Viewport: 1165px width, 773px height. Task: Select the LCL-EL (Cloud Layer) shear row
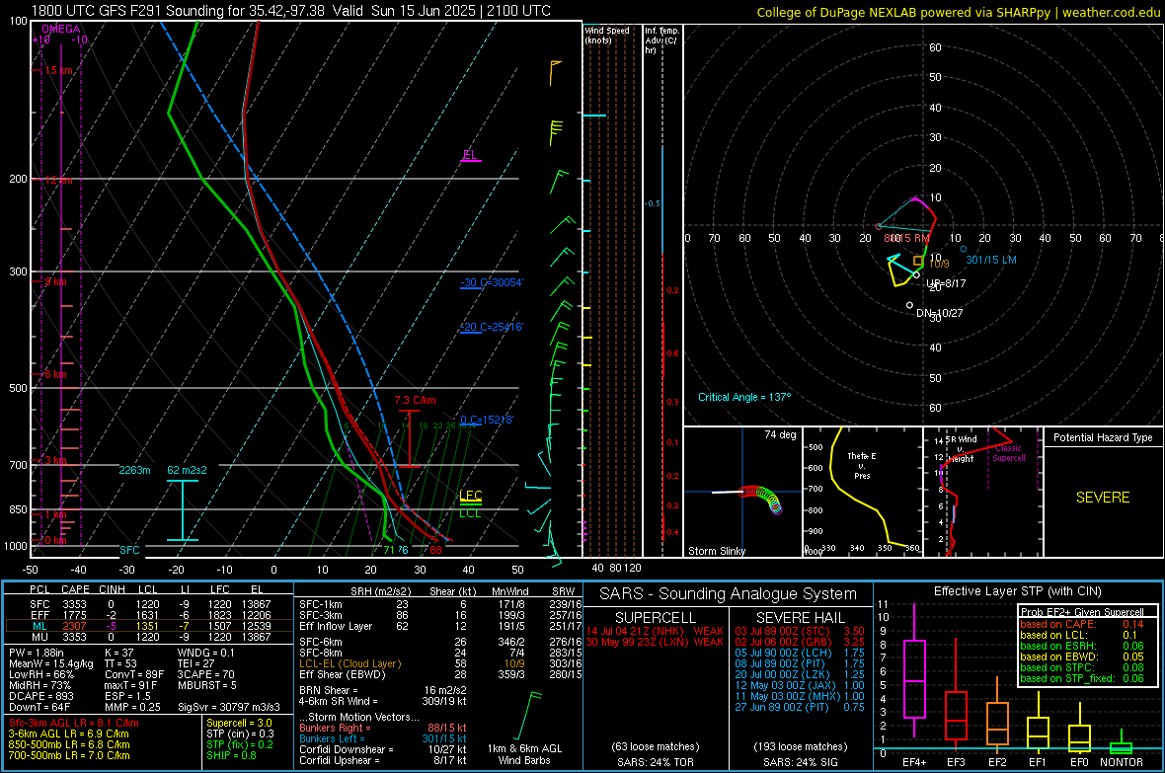[x=439, y=663]
